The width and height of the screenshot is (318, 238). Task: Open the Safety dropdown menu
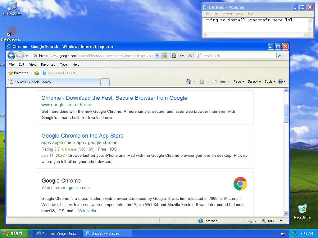[x=254, y=82]
